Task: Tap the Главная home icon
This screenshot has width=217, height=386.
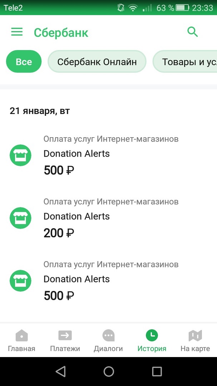Action: (21, 336)
